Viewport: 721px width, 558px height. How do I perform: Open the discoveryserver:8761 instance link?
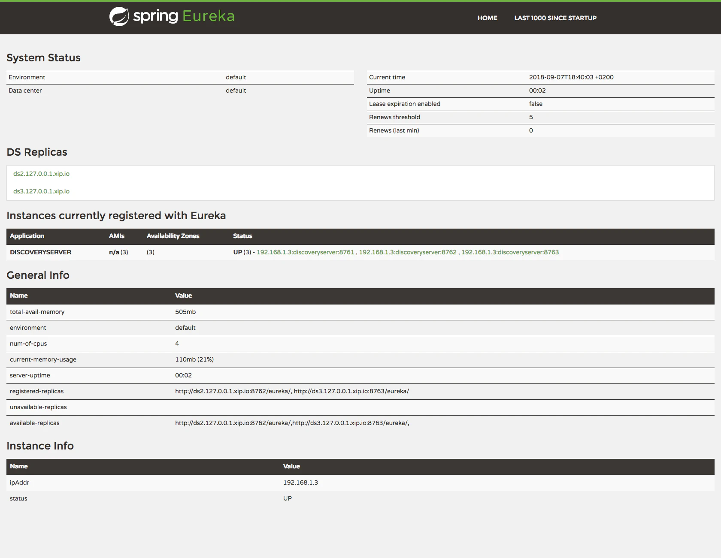coord(305,252)
